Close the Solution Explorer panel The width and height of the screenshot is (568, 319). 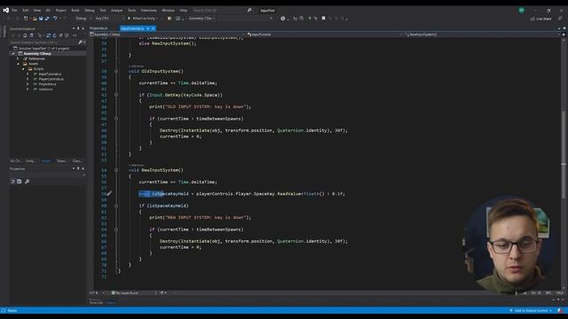pyautogui.click(x=83, y=28)
